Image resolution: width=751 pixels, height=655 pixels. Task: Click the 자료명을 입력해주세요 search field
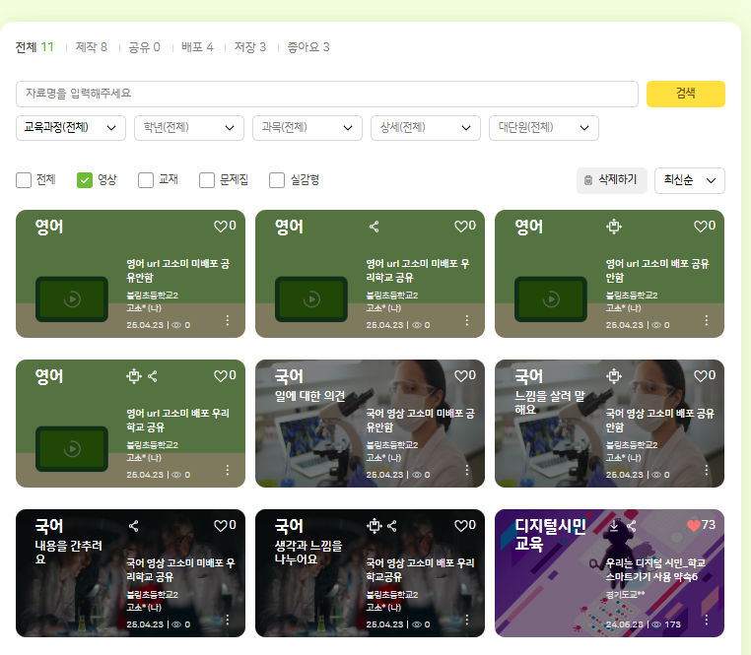[327, 94]
